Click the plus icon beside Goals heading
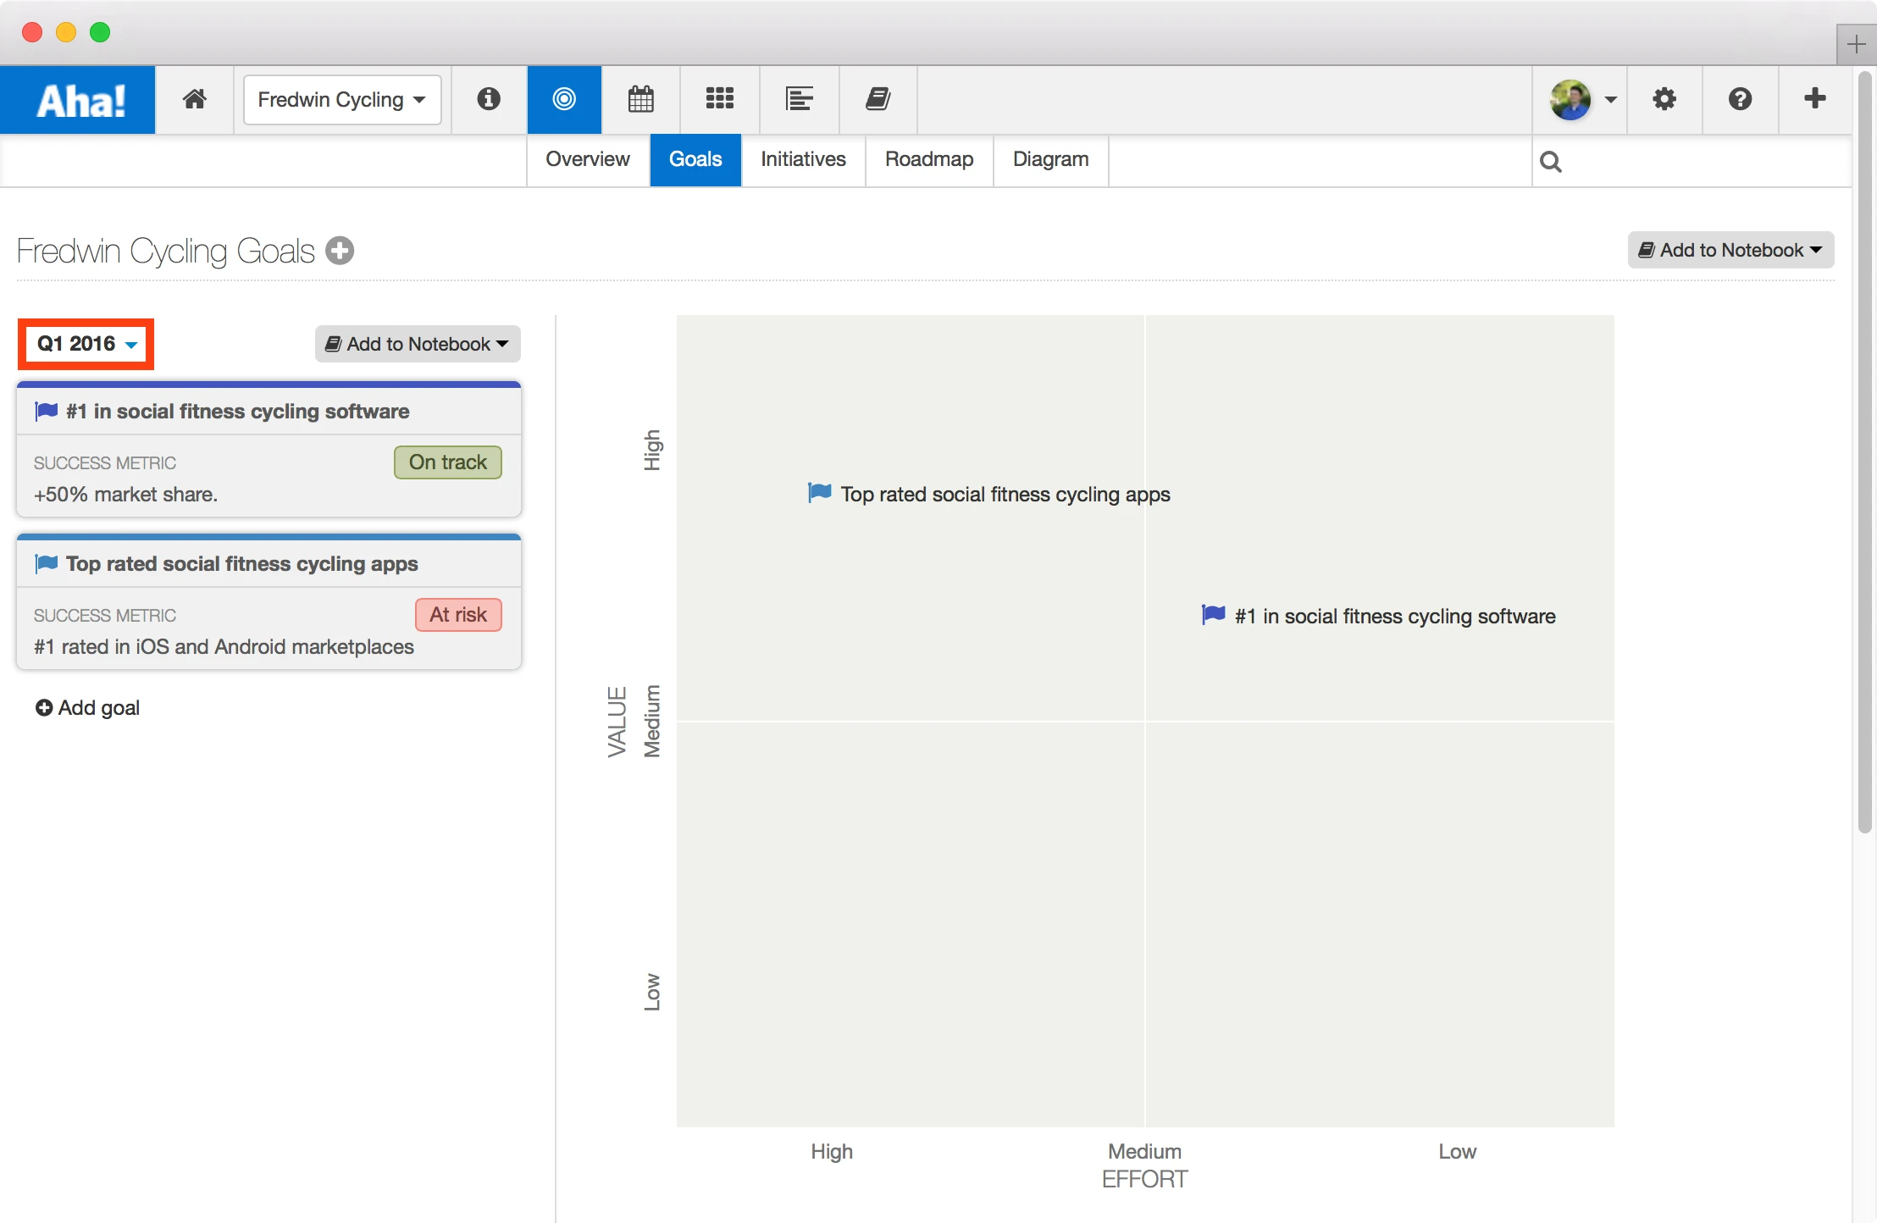Image resolution: width=1877 pixels, height=1223 pixels. pos(340,251)
